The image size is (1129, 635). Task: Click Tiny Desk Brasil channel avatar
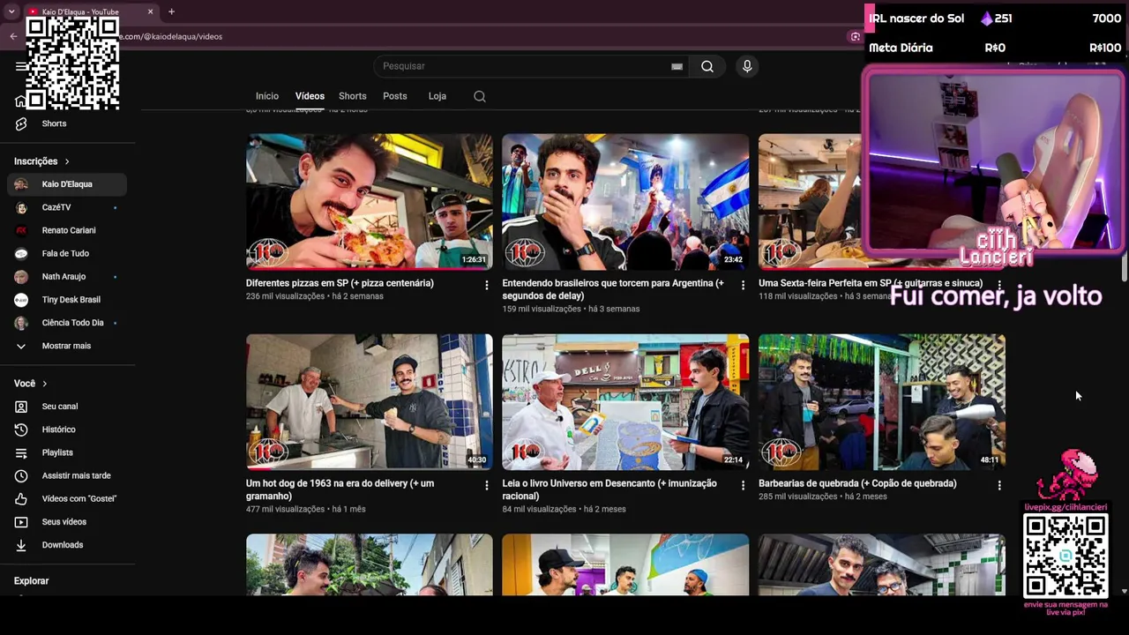coord(21,300)
